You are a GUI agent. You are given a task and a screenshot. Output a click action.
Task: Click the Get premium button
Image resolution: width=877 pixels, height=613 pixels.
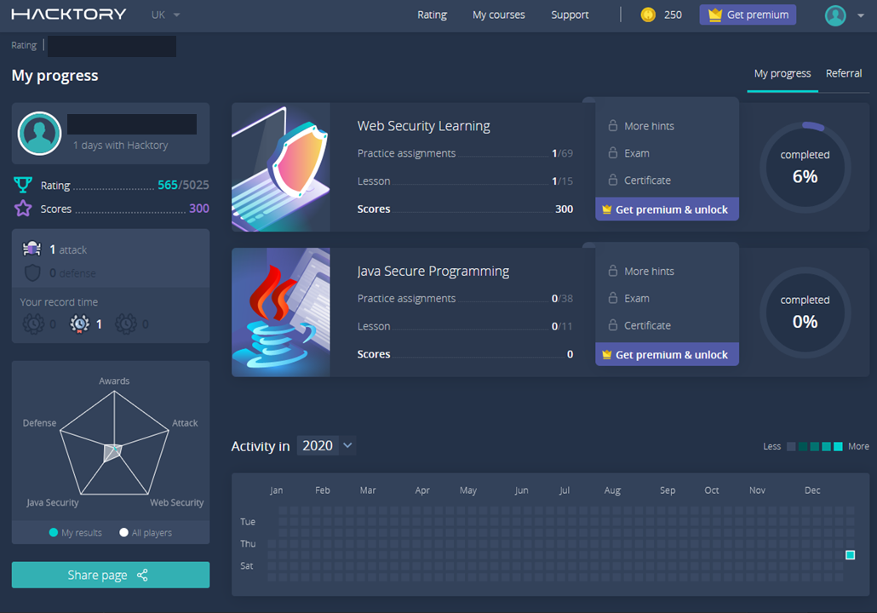[748, 15]
